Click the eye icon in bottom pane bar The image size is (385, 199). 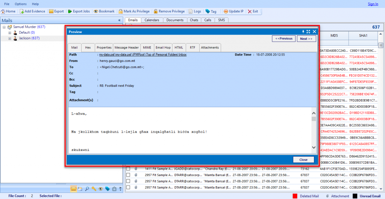(x=101, y=189)
